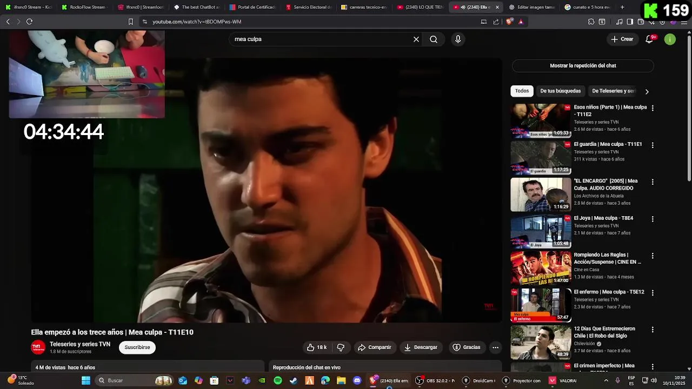Open options menu for 'El Joya' video
Screen dimensions: 692x389
pos(653,219)
